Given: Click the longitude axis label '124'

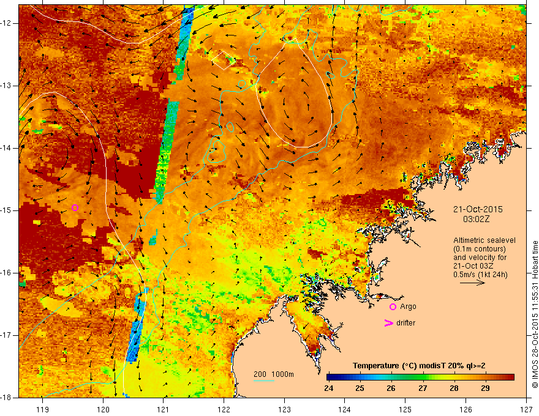Looking at the screenshot, I should 345,409.
